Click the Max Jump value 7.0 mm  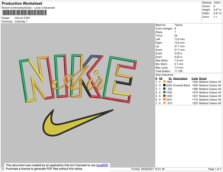(x=179, y=67)
